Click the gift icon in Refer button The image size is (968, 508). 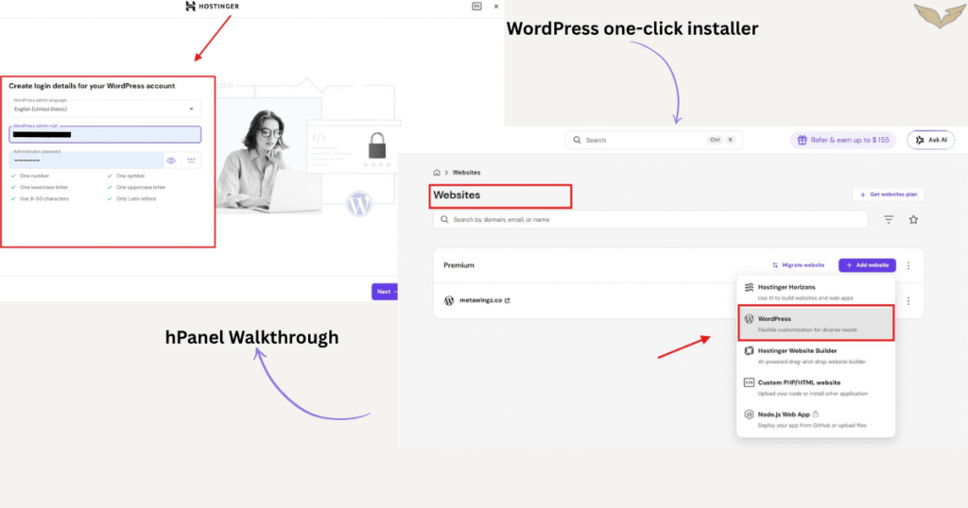pos(802,140)
